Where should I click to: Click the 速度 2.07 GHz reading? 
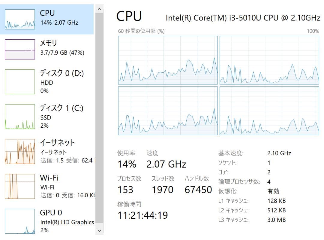pos(166,164)
